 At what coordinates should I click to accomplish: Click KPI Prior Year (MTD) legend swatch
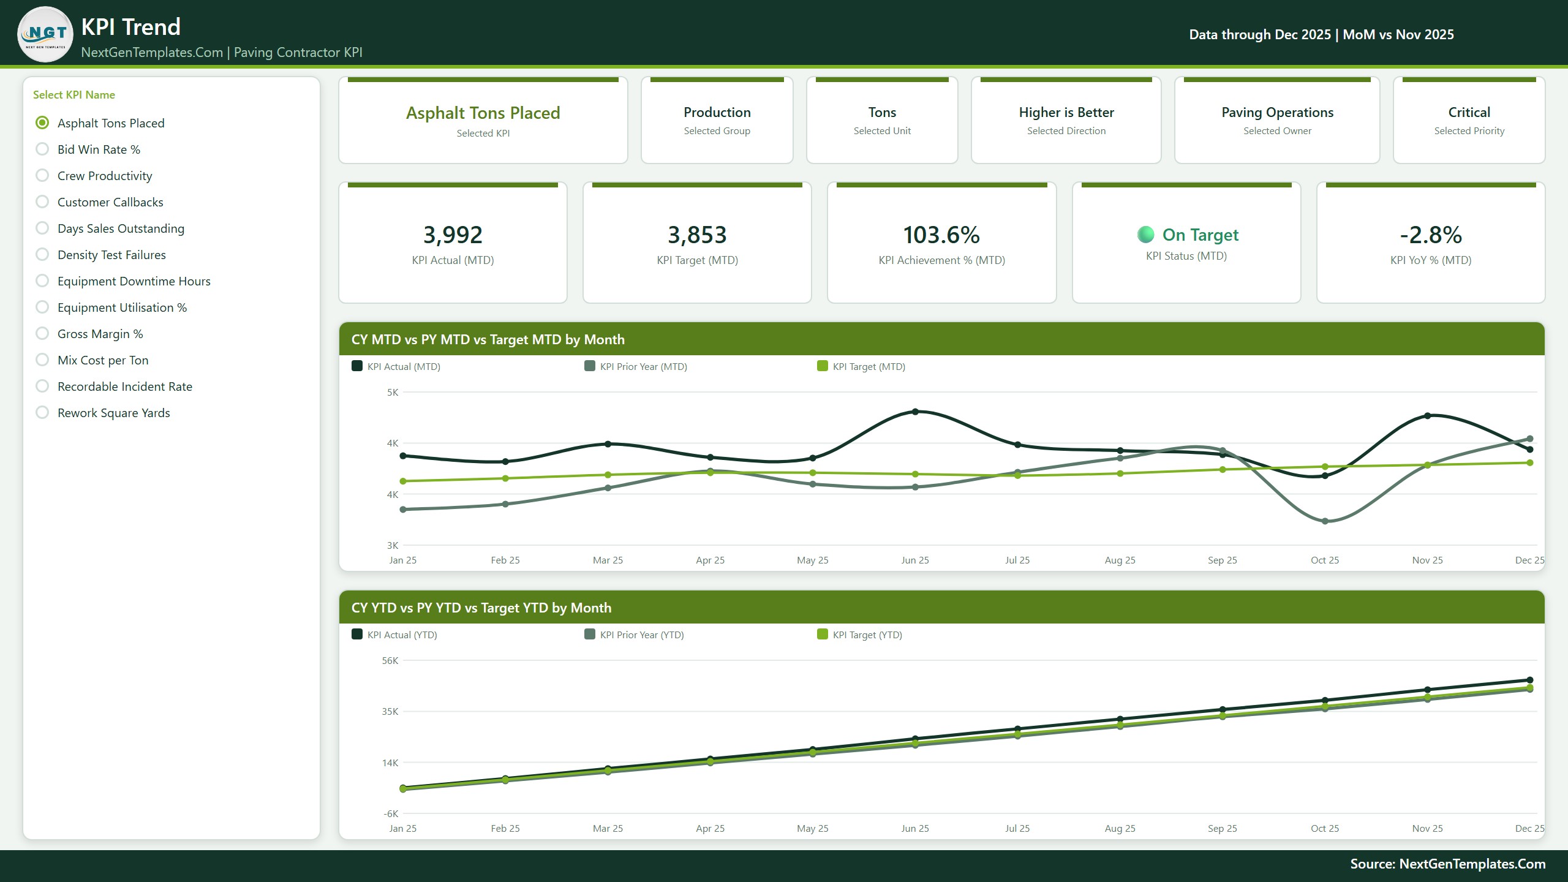pos(590,366)
